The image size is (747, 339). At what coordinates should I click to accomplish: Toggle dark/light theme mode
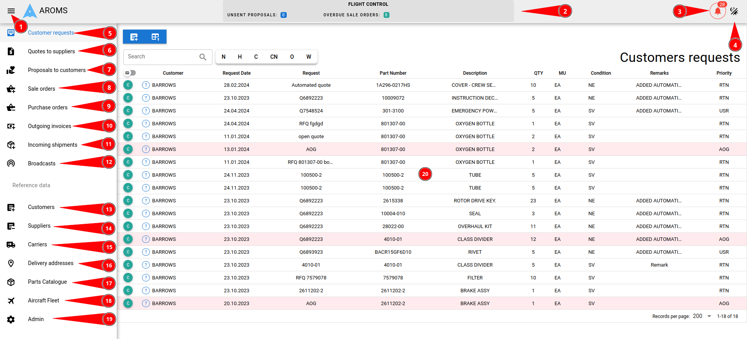pyautogui.click(x=734, y=11)
